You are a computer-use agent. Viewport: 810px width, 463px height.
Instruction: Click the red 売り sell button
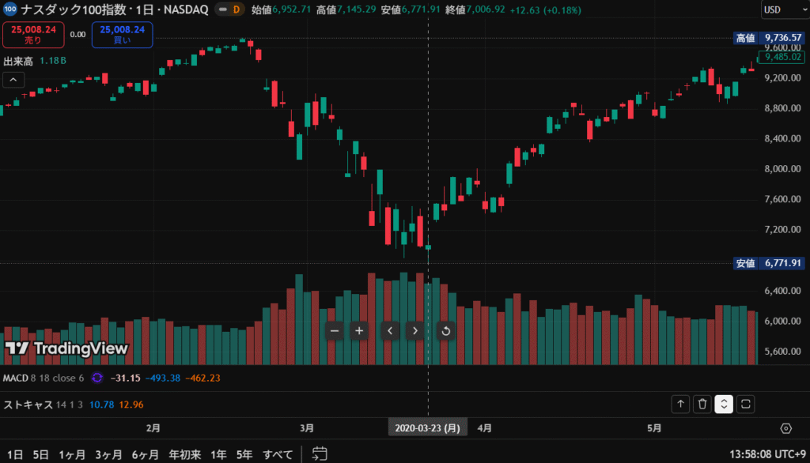[x=32, y=35]
